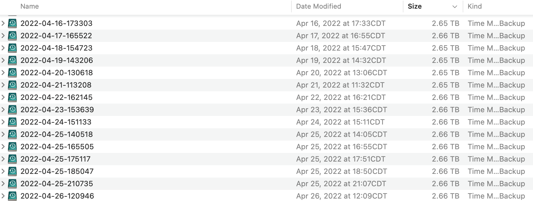Expand the 2022-04-17-165522 backup folder

(3, 36)
